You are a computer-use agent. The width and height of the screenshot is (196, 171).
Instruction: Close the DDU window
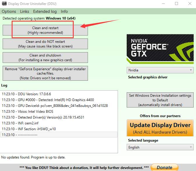[x=190, y=3]
